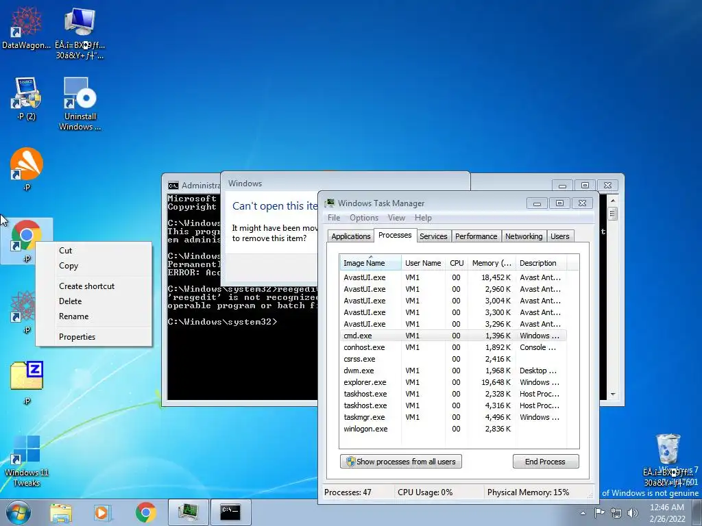
Task: Select the explorer.exe process row
Action: pyautogui.click(x=453, y=382)
